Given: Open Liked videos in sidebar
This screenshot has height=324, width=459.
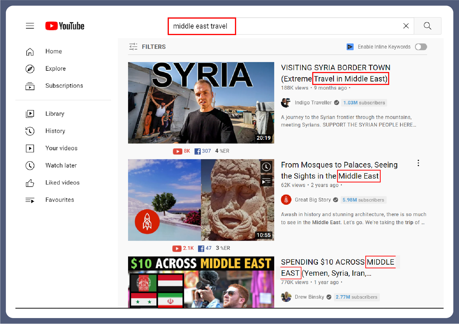Looking at the screenshot, I should tap(63, 183).
